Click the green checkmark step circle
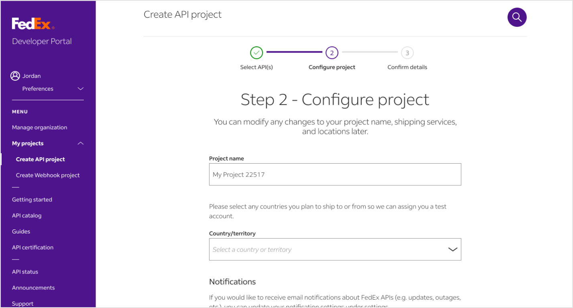Viewport: 573px width, 308px height. pyautogui.click(x=256, y=53)
